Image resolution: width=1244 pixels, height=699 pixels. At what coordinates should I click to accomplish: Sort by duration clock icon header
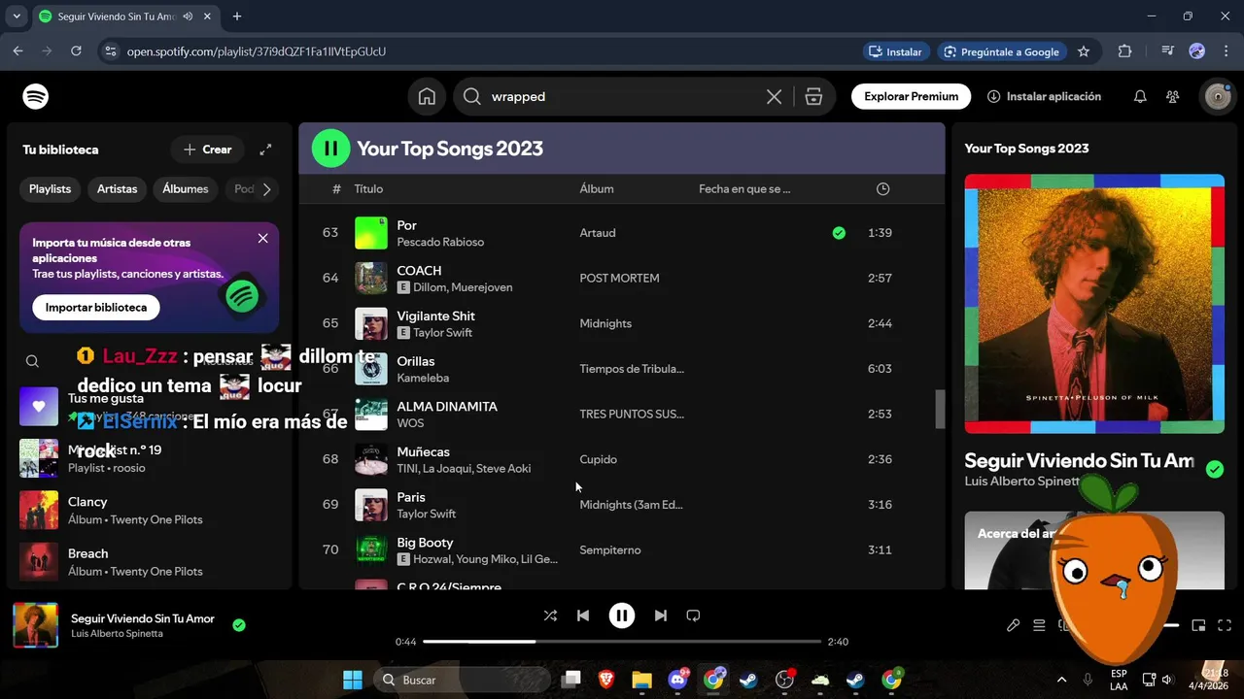(882, 189)
